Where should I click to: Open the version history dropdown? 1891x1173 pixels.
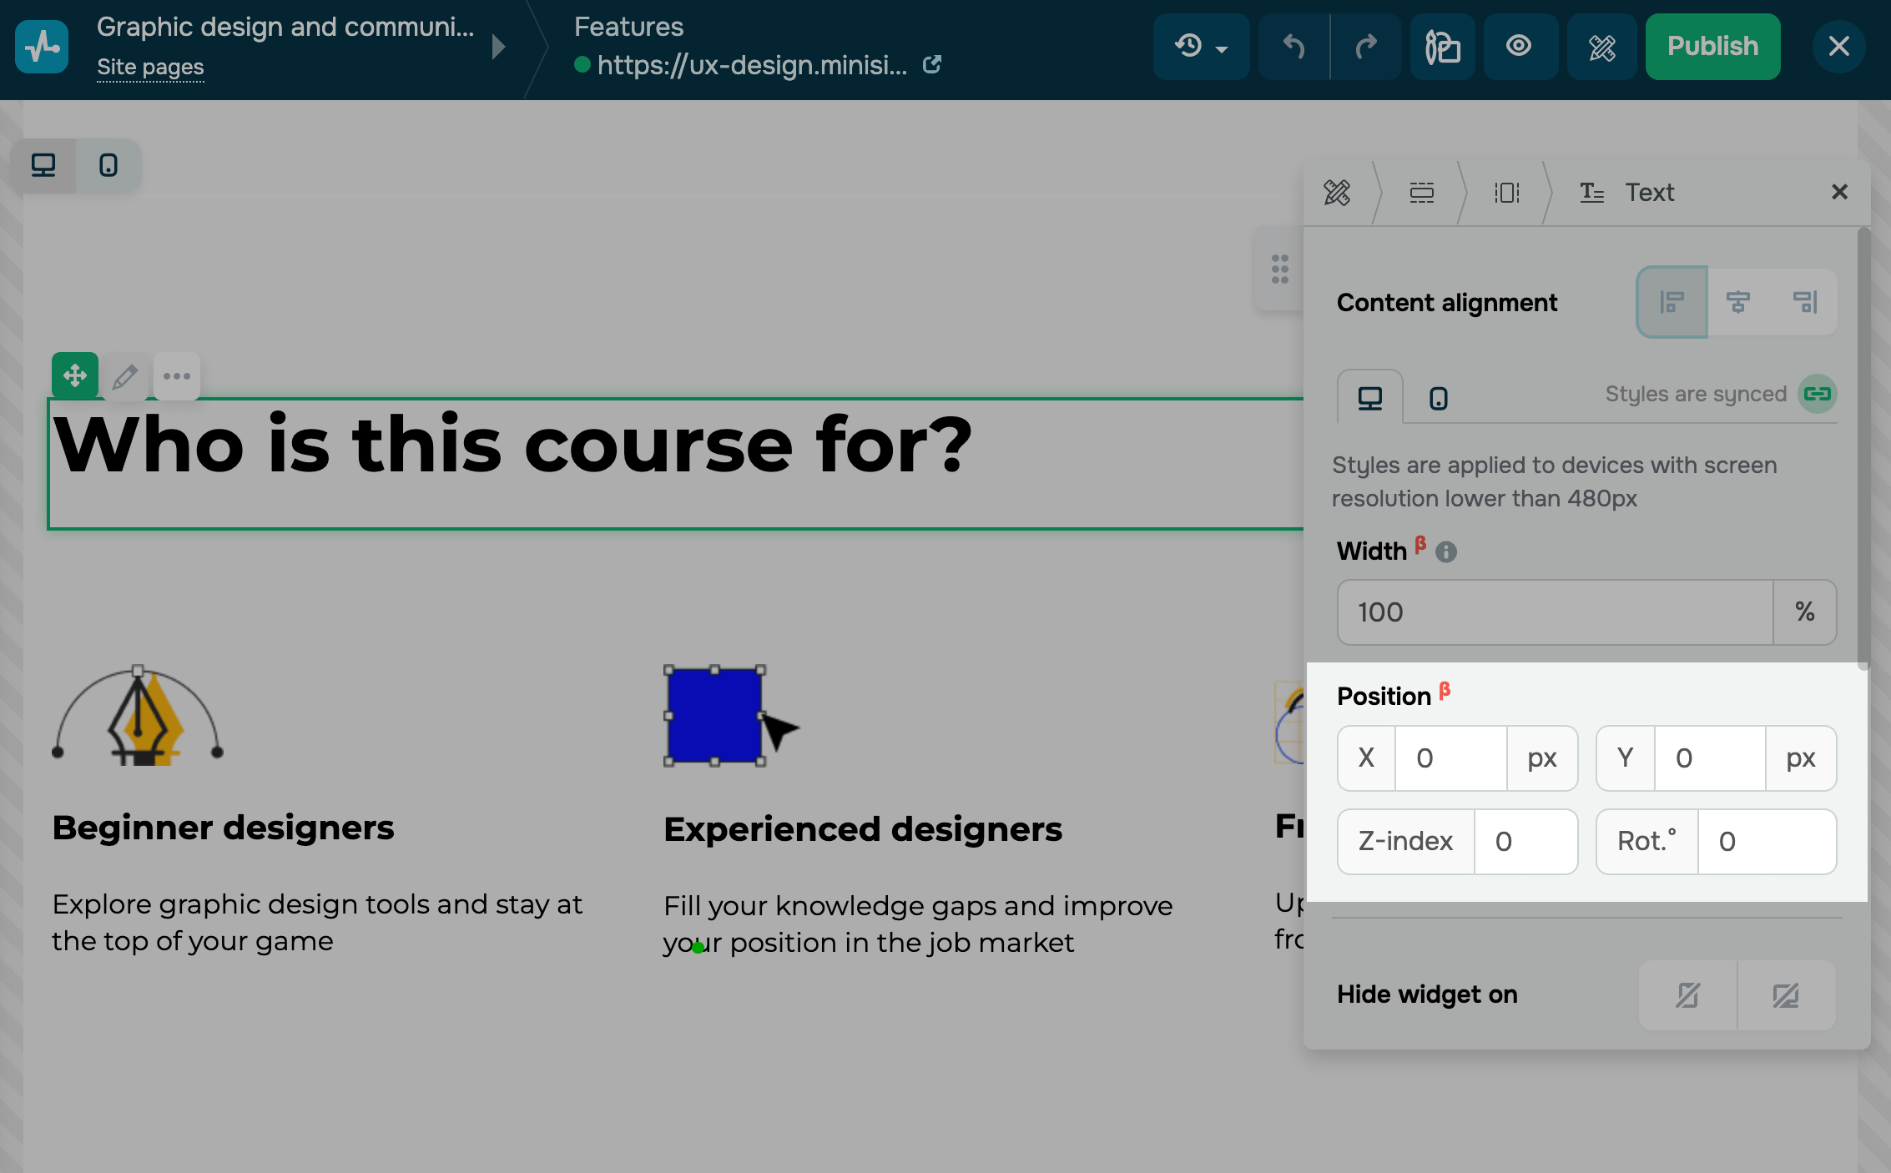(1200, 47)
